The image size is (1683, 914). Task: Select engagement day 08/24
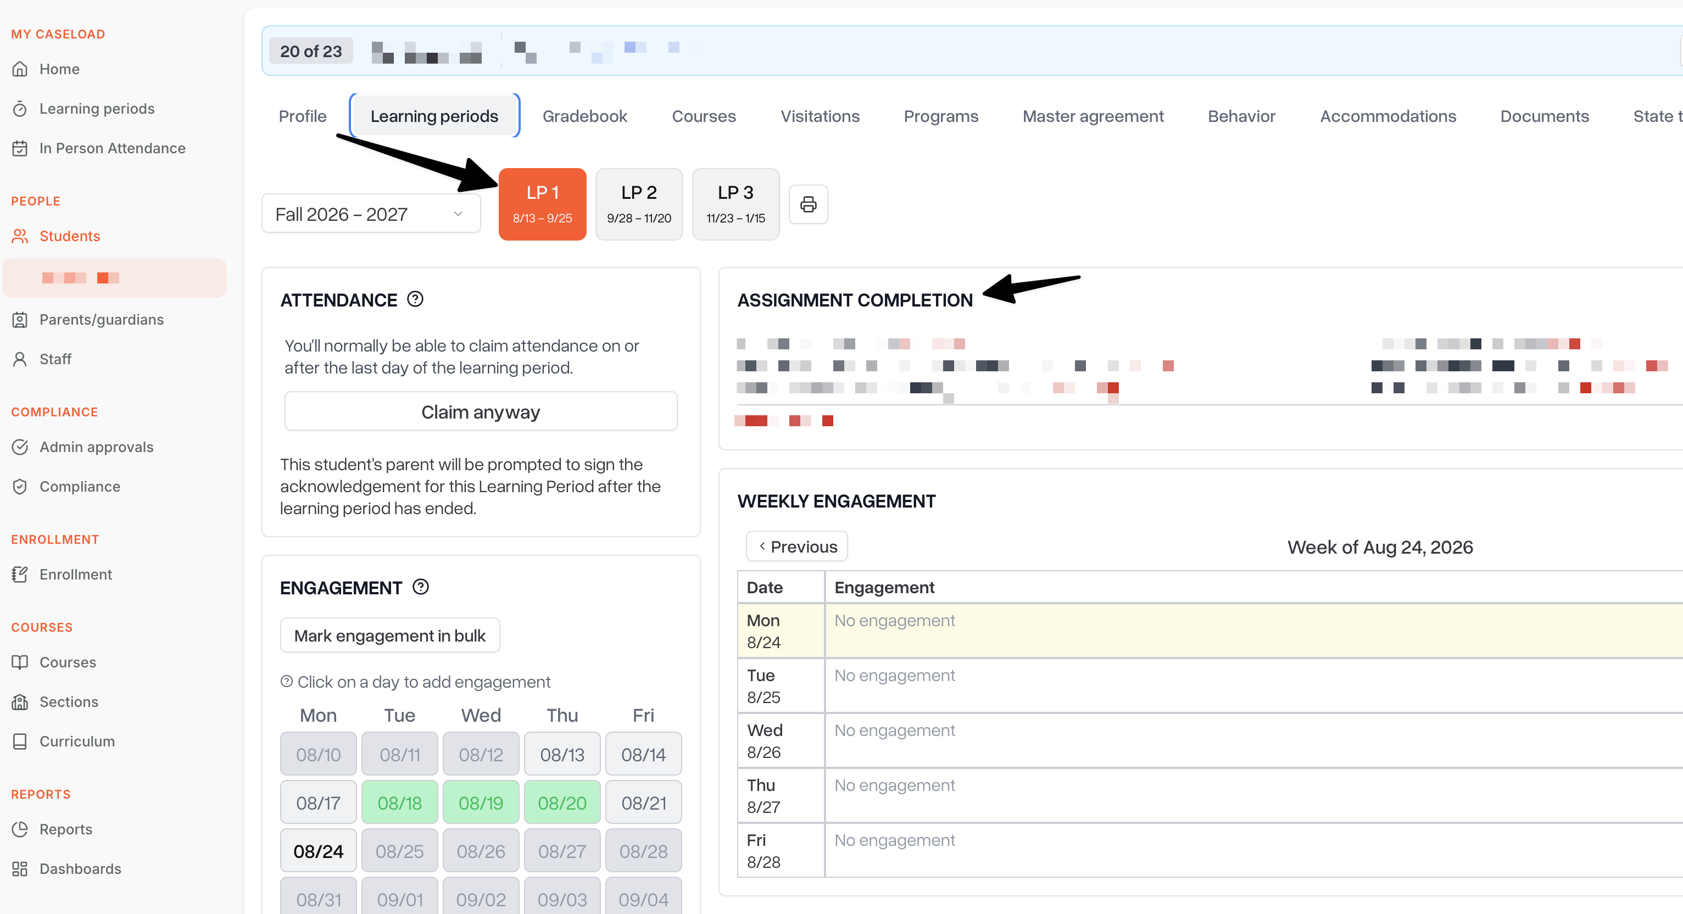tap(318, 851)
